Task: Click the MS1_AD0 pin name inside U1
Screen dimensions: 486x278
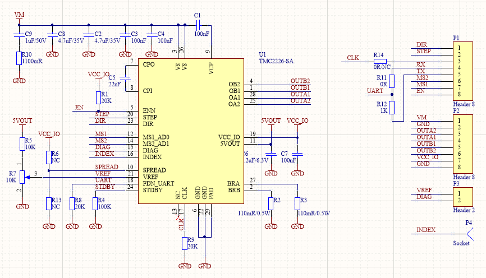Action: pyautogui.click(x=156, y=137)
